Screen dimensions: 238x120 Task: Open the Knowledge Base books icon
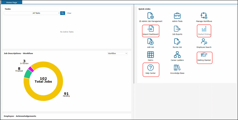[x=177, y=68]
